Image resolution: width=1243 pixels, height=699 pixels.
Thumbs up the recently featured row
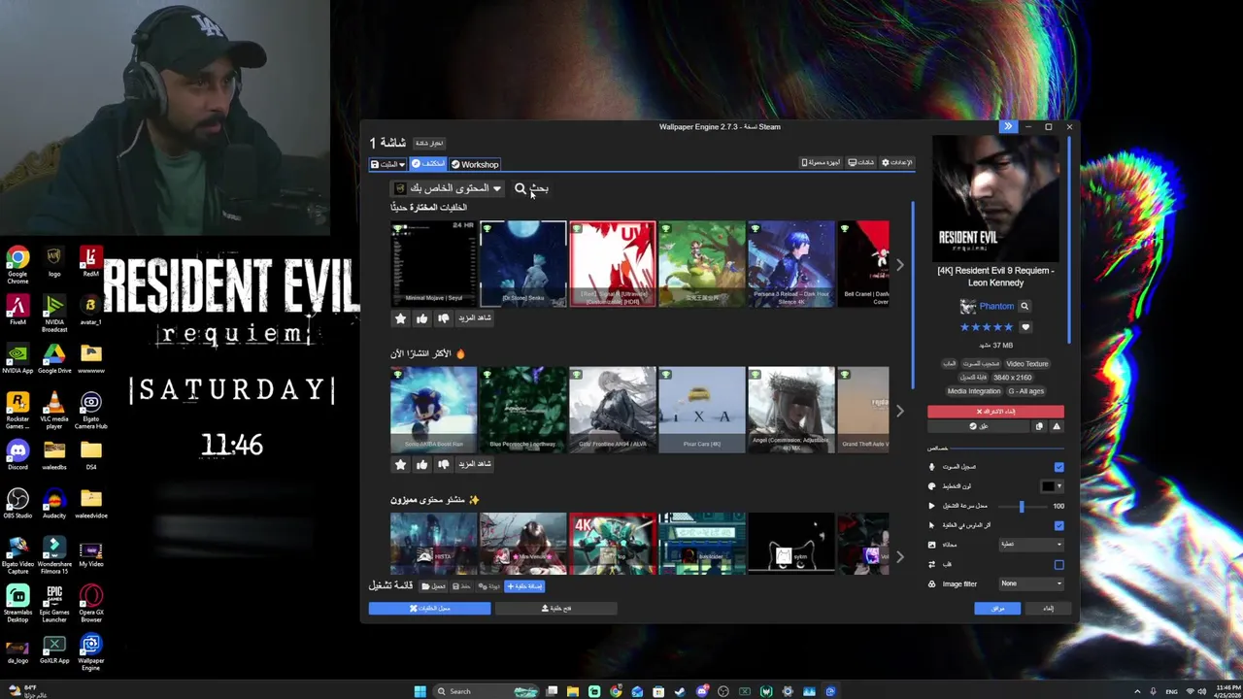tap(421, 318)
